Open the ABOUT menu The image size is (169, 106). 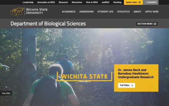click(137, 12)
